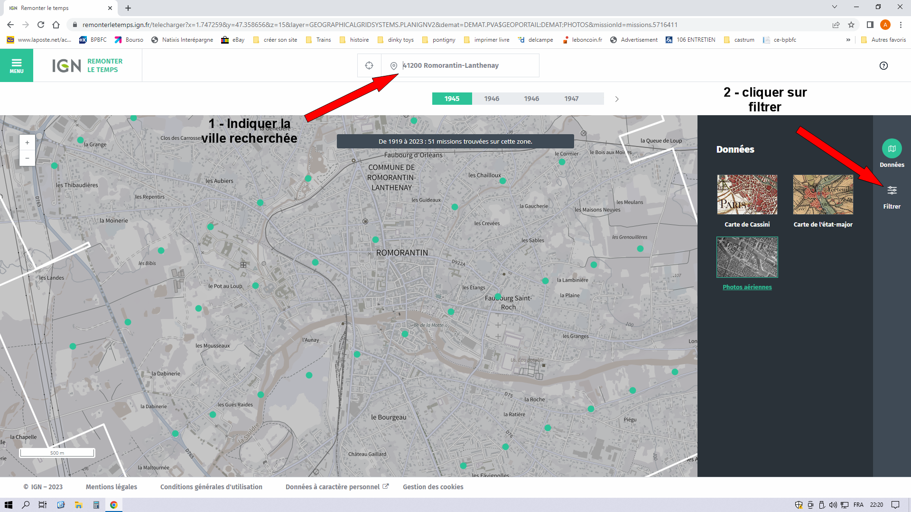Go to browser home icon
This screenshot has width=911, height=512.
tap(56, 25)
